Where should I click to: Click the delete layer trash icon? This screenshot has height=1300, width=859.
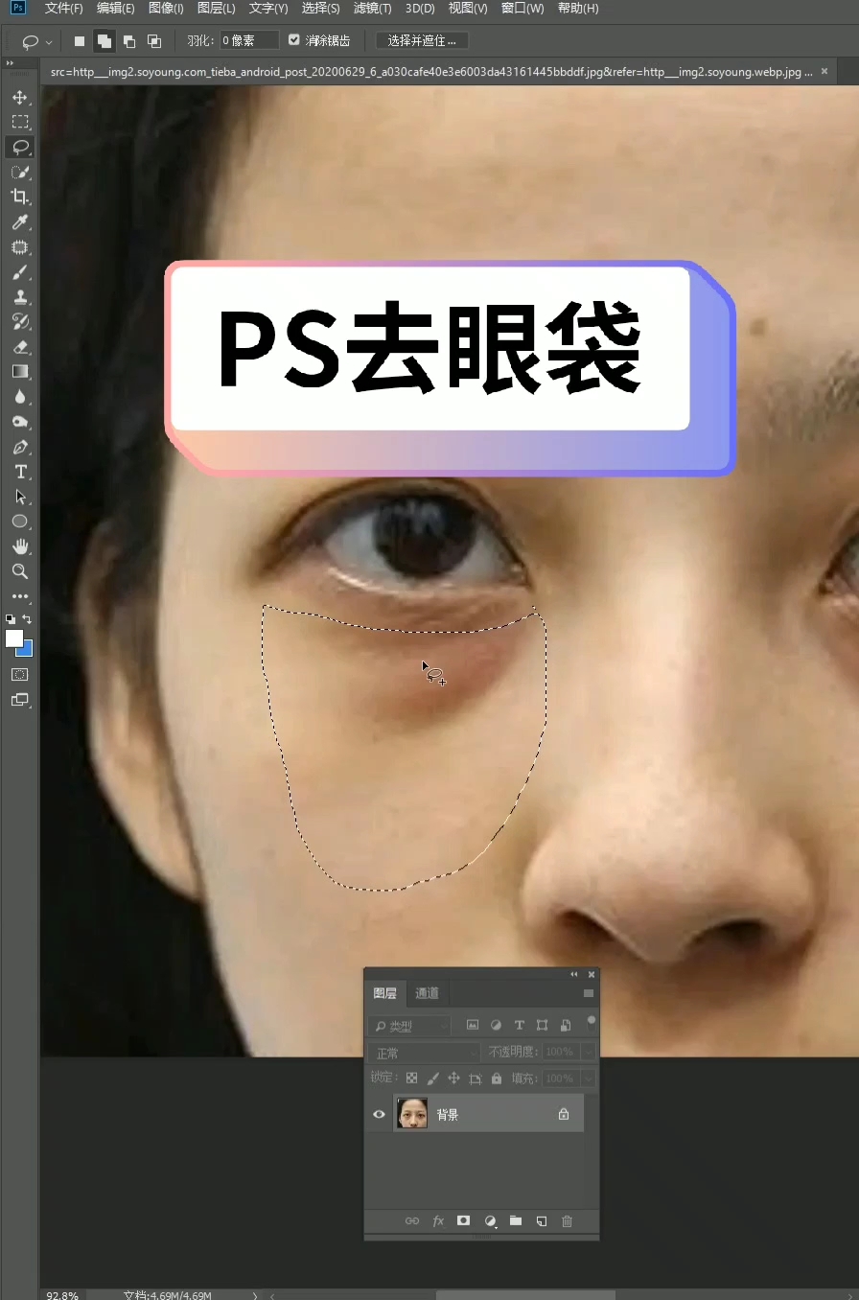pos(567,1220)
